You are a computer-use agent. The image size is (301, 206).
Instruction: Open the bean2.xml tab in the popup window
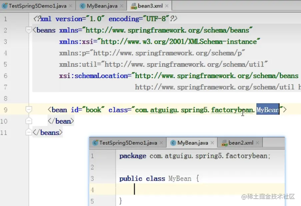[240, 143]
